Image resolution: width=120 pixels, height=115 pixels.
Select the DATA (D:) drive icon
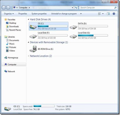pyautogui.click(x=73, y=27)
